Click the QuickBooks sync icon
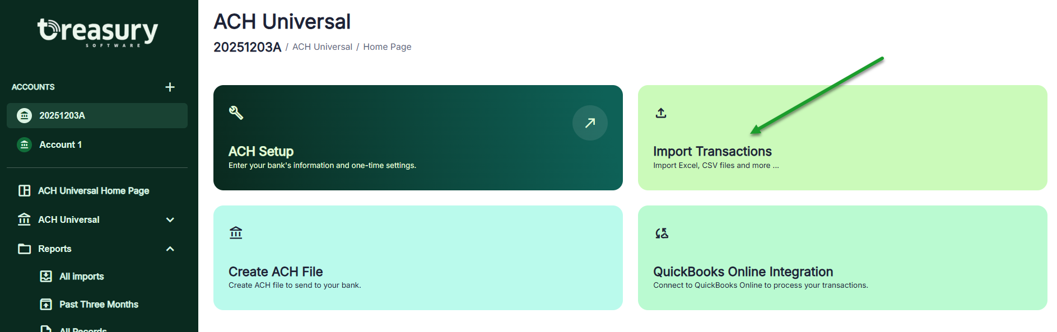The height and width of the screenshot is (332, 1057). 662,233
